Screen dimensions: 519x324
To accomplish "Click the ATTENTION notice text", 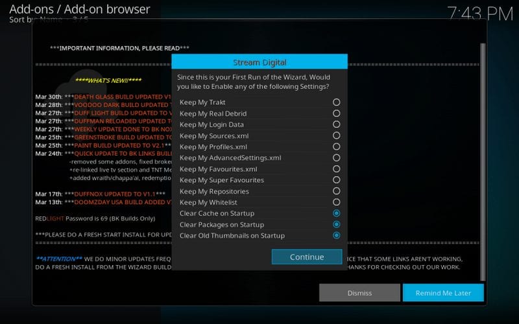I will click(x=59, y=259).
